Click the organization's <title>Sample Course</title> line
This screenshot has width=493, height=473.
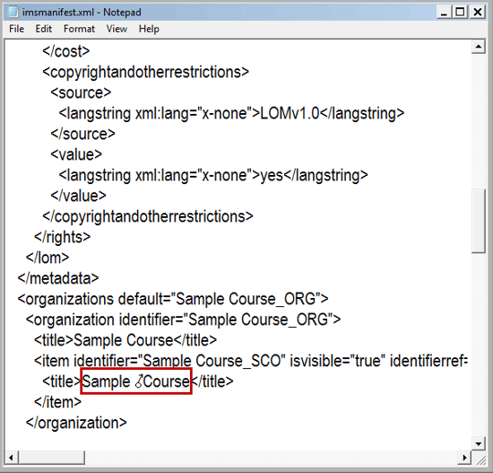tap(125, 340)
